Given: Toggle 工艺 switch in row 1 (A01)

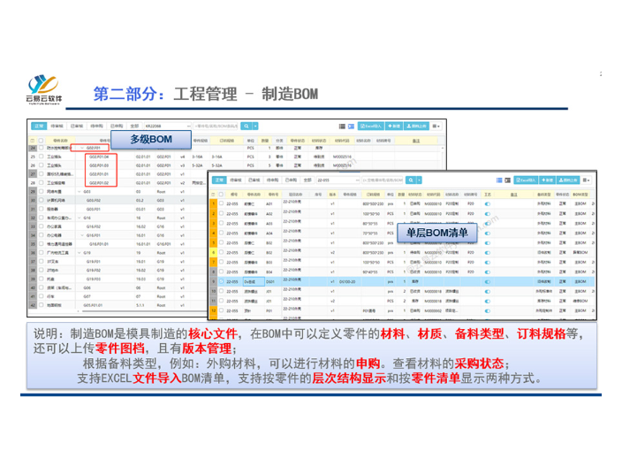Looking at the screenshot, I should pyautogui.click(x=488, y=203).
